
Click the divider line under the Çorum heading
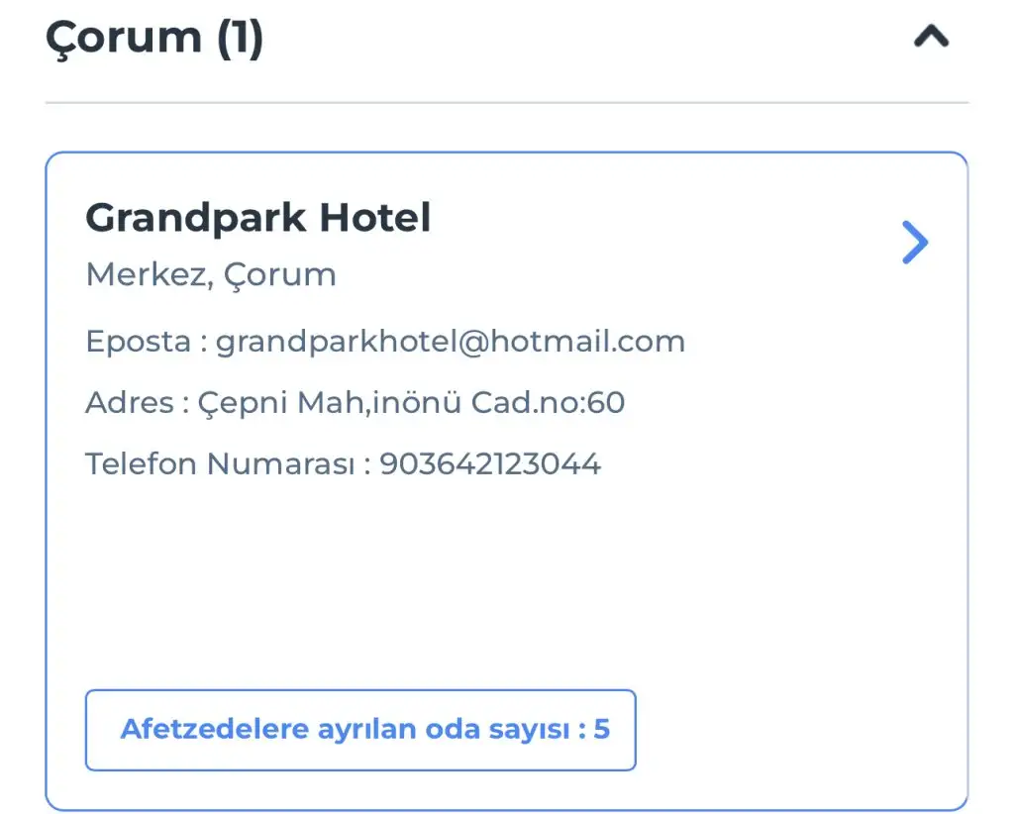coord(506,102)
